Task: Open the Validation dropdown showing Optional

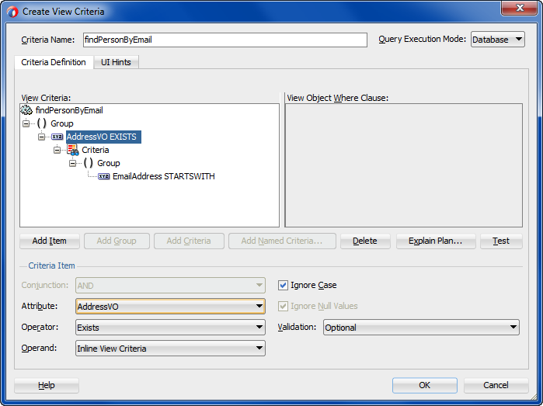Action: click(422, 328)
